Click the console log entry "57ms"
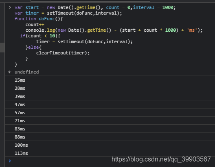 [110, 113]
